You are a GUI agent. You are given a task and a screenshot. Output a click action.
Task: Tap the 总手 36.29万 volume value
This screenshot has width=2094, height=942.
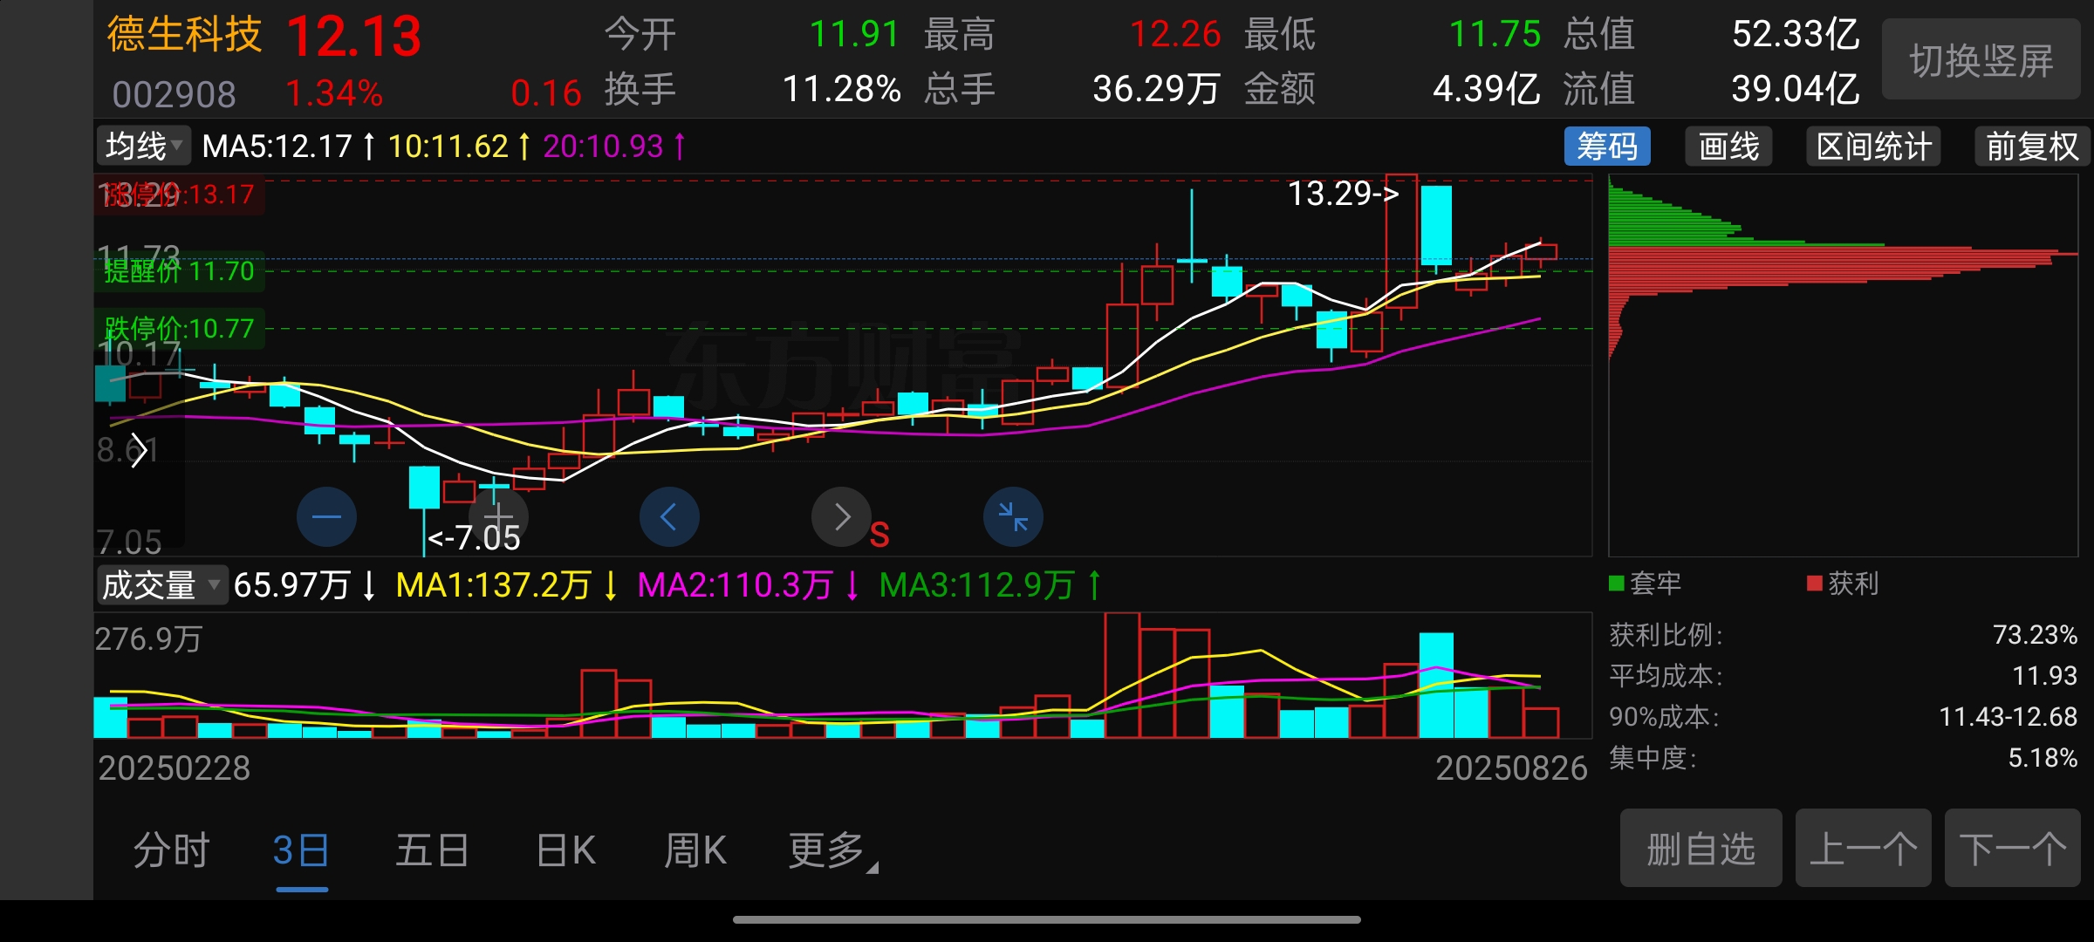(x=1156, y=89)
